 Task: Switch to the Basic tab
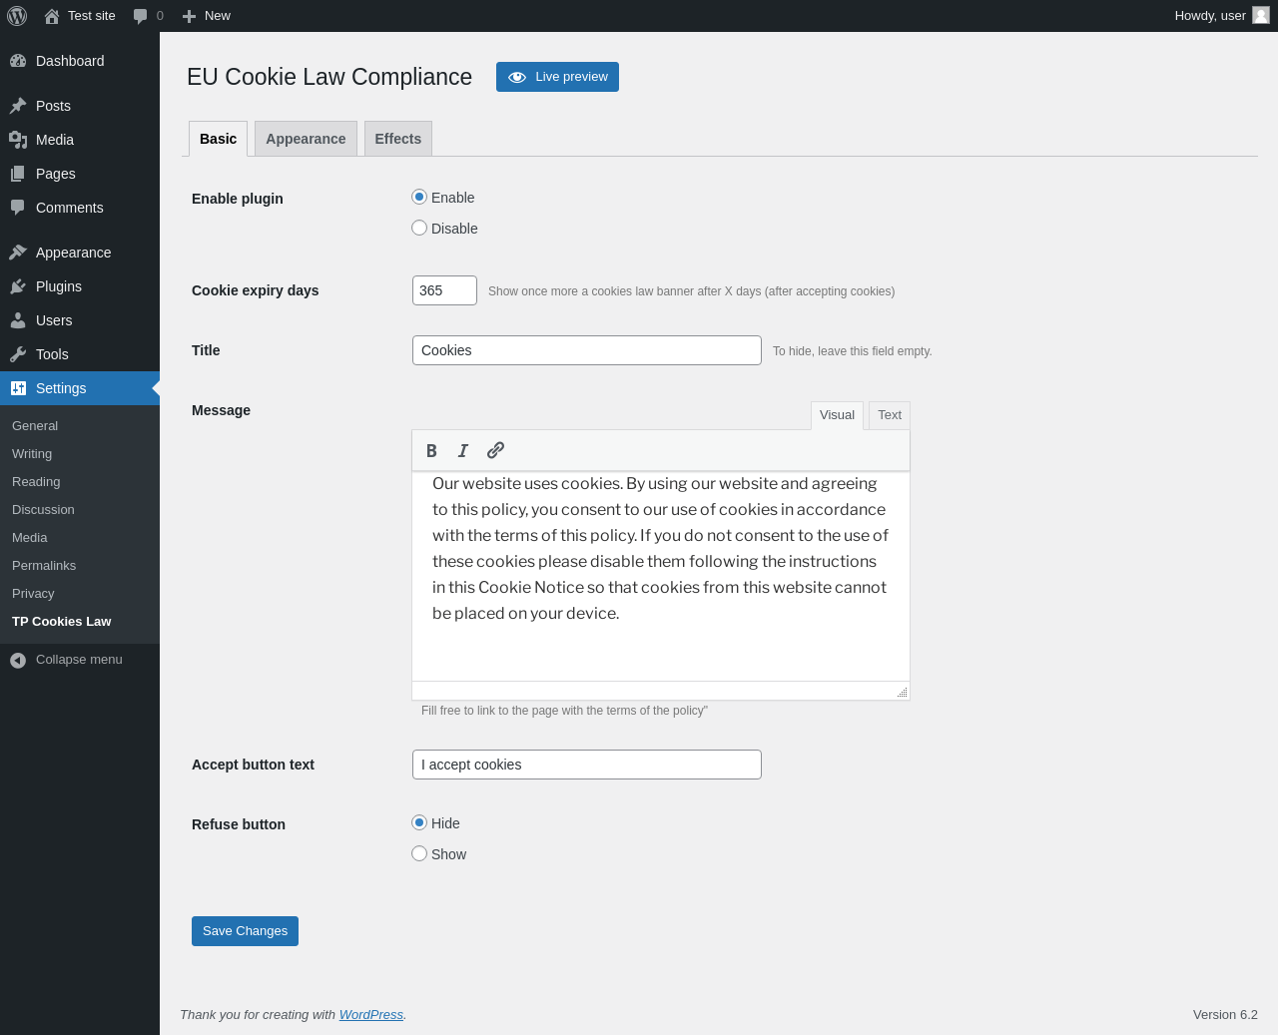218,139
